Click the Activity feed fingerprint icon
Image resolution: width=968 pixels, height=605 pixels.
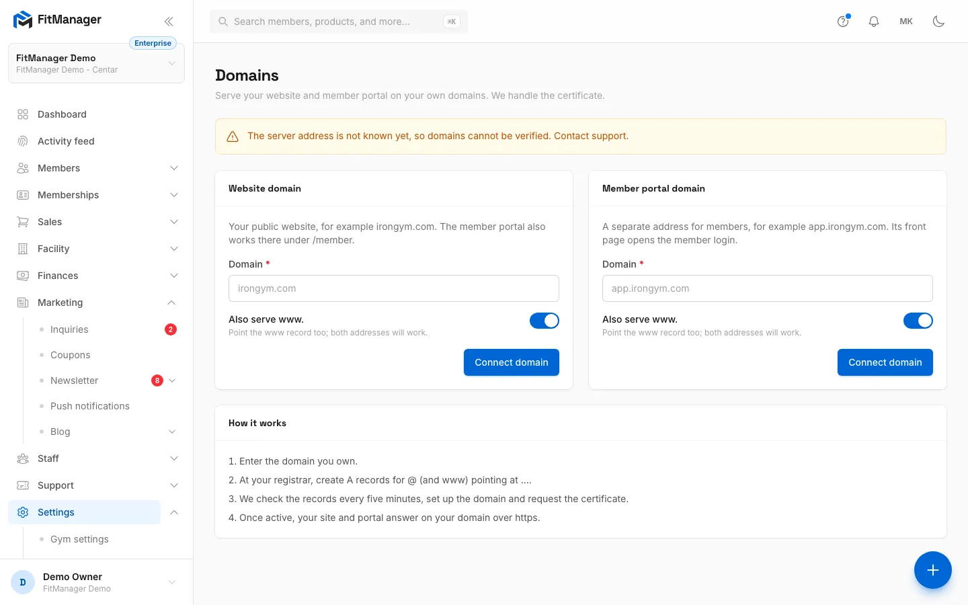tap(23, 141)
